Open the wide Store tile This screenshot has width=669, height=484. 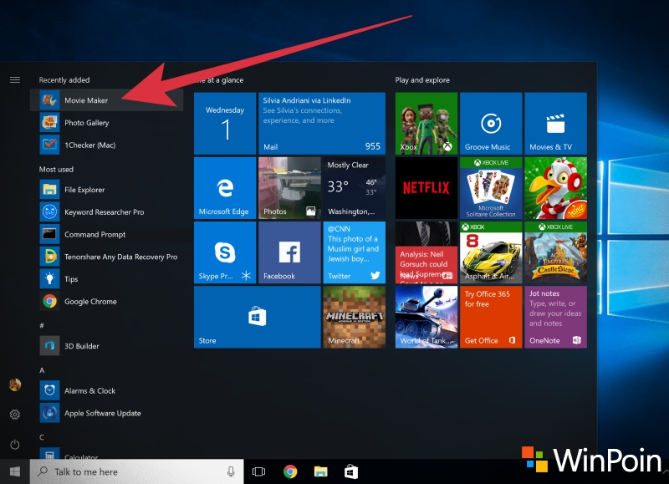tap(258, 317)
